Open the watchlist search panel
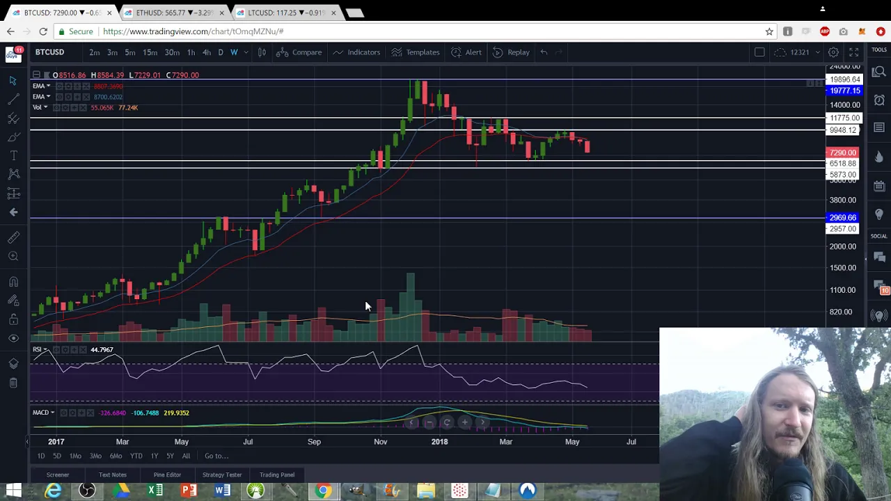This screenshot has height=501, width=891. 879,72
